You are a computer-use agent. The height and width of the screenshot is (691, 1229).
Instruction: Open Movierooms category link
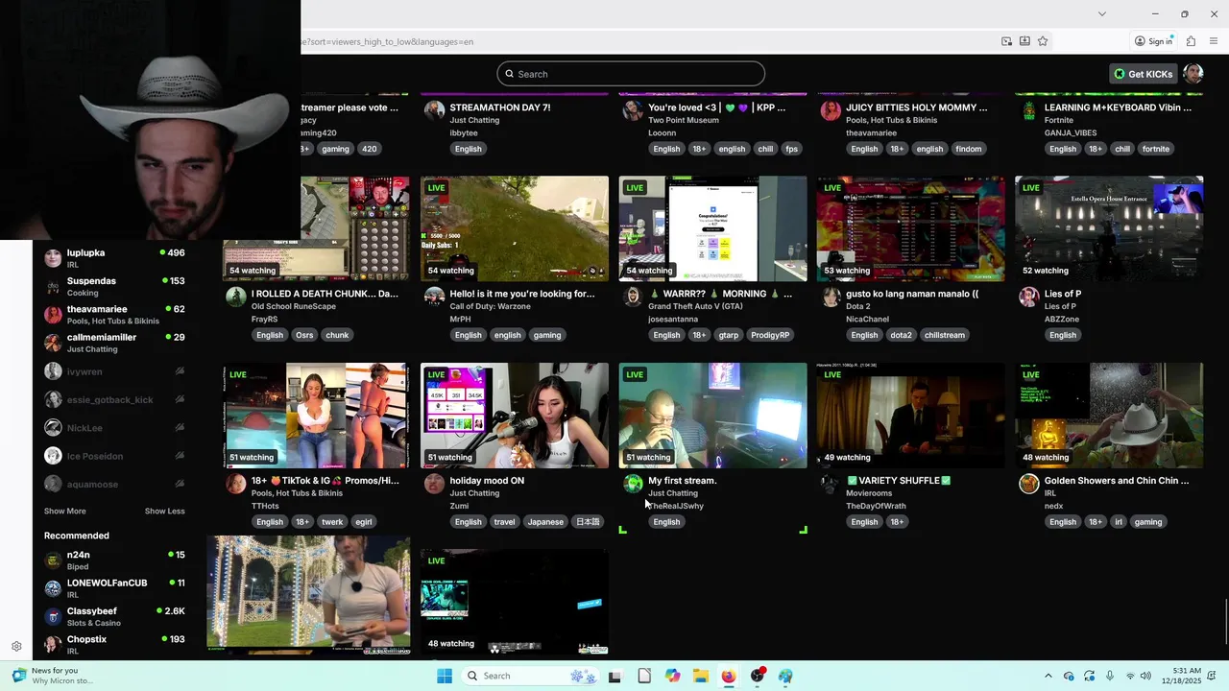(x=869, y=493)
